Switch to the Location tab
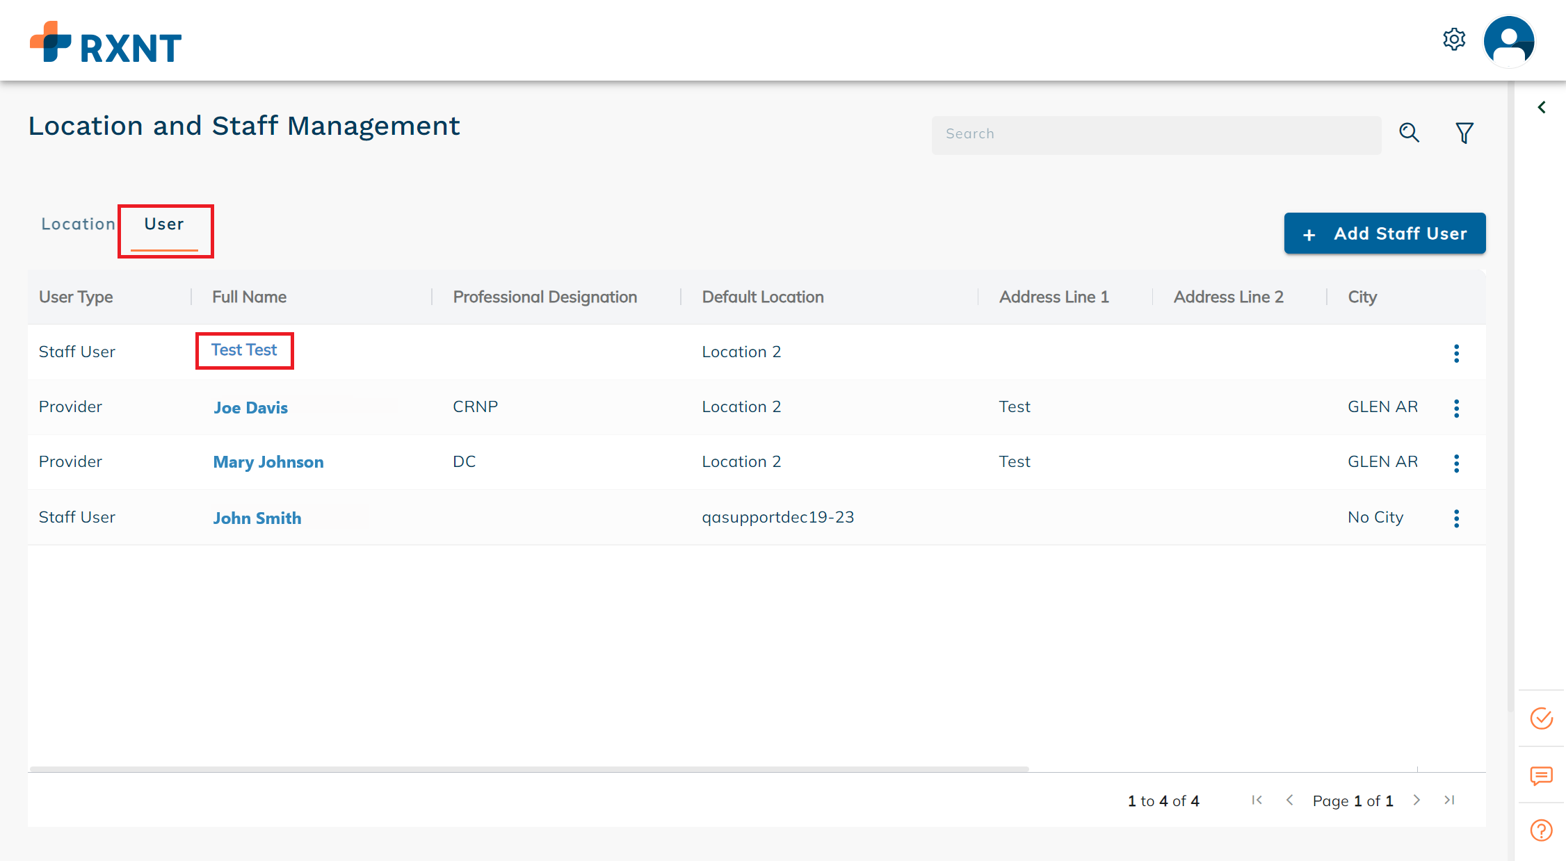Viewport: 1566px width, 861px height. [78, 224]
